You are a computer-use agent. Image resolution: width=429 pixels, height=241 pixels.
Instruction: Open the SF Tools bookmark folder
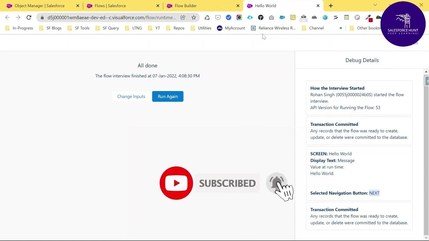(78, 28)
